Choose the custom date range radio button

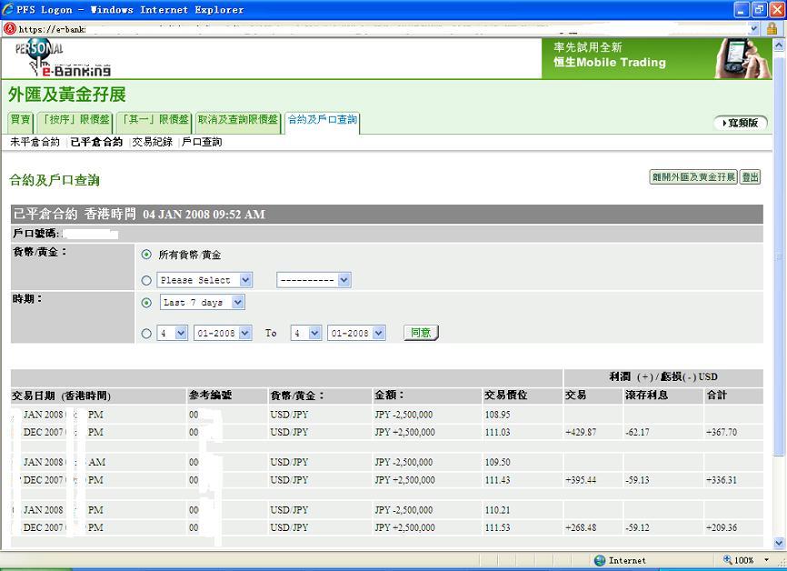click(146, 334)
